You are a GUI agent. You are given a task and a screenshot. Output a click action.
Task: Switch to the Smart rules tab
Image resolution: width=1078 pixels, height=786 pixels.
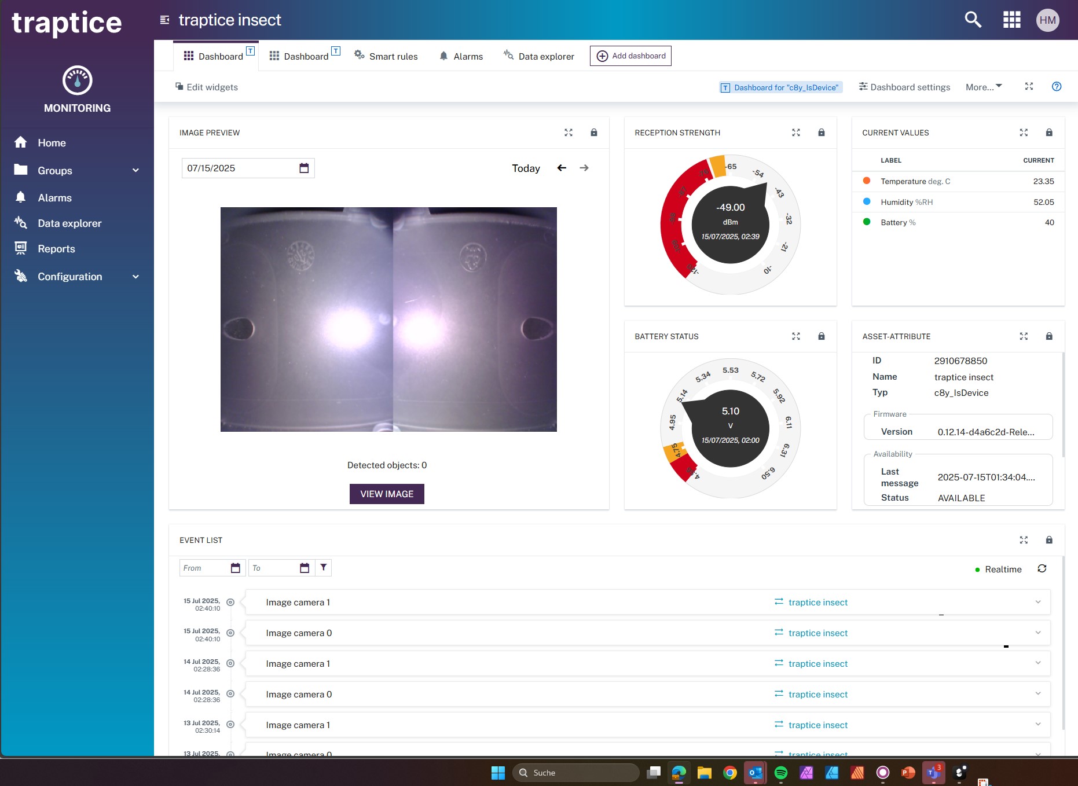(x=386, y=56)
